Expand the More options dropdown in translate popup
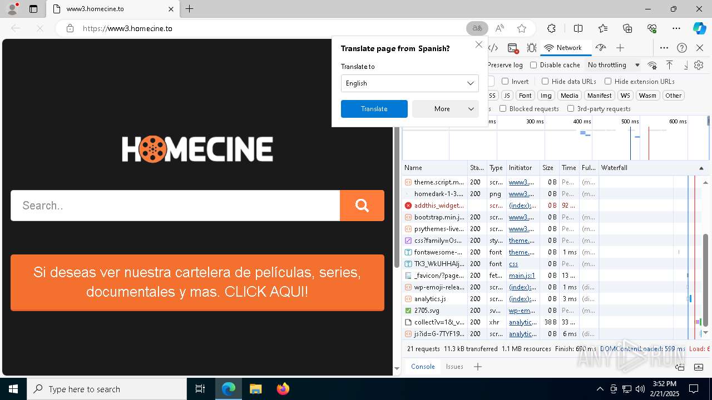The image size is (712, 400). 446,109
